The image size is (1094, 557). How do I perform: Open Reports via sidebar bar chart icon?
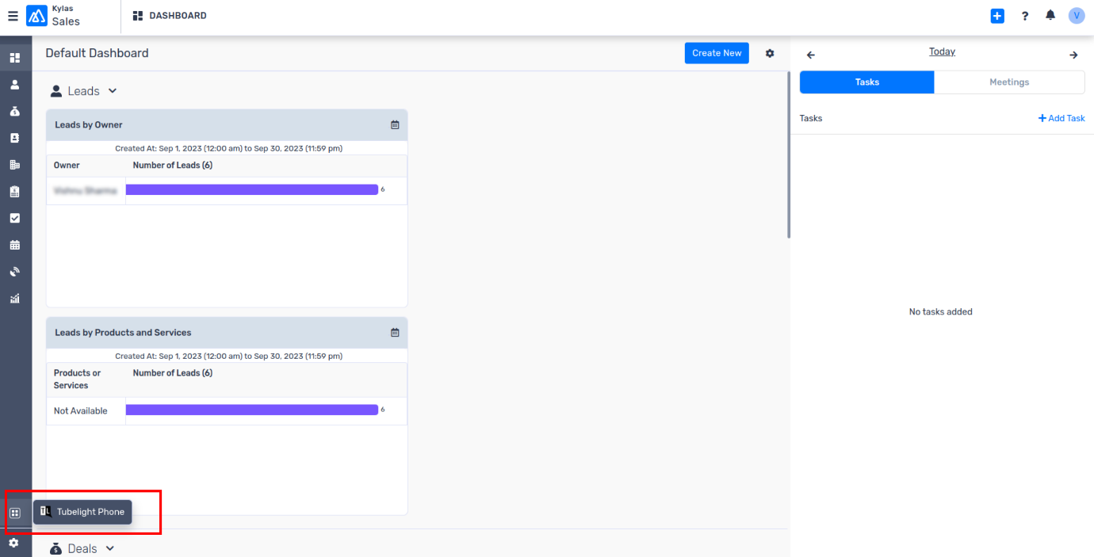[x=14, y=299]
